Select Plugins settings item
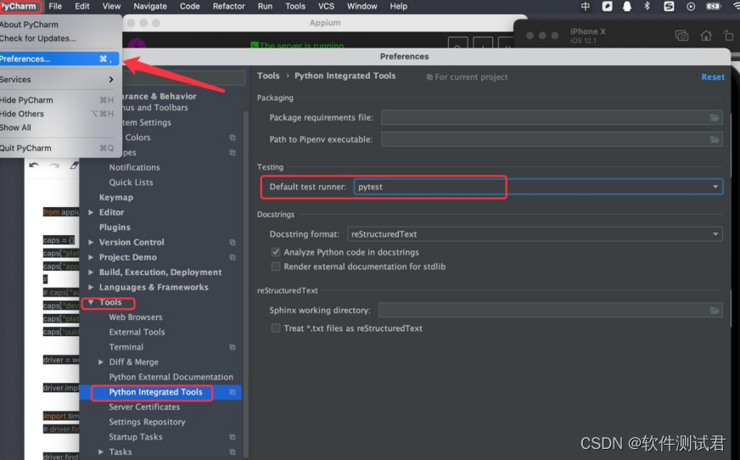 [x=115, y=227]
